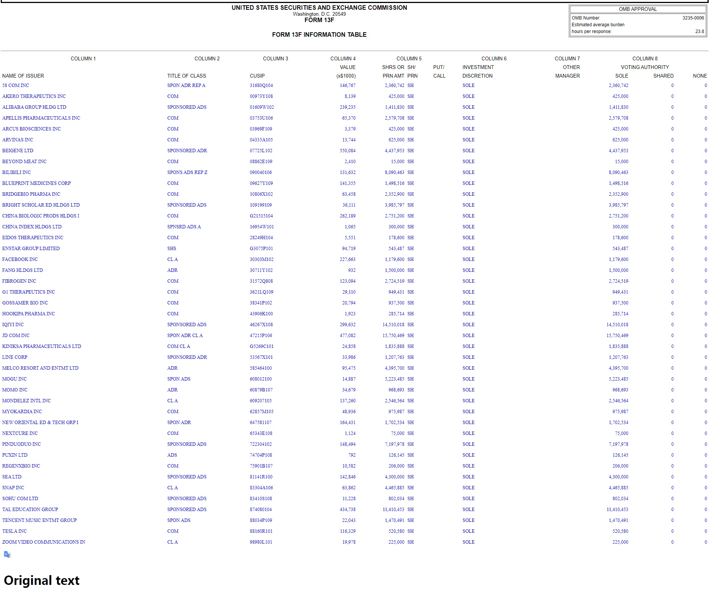Image resolution: width=709 pixels, height=592 pixels.
Task: Select 'REGENXBIO INC' issuer name
Action: (21, 466)
